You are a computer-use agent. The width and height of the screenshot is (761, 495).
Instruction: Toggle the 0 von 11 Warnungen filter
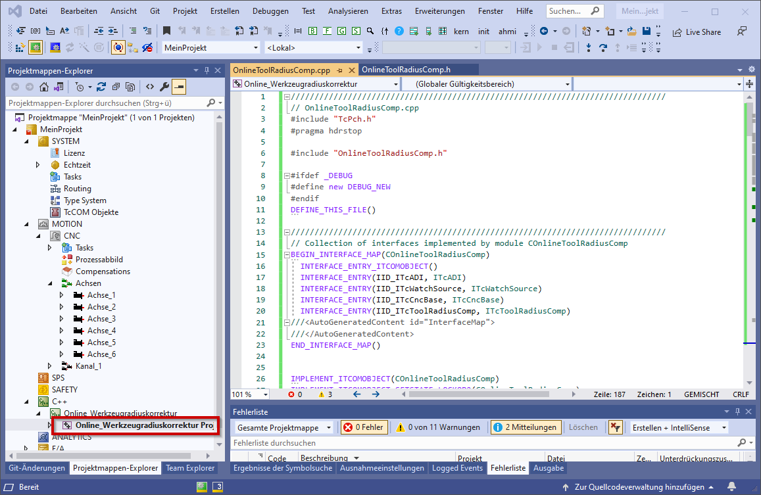click(x=438, y=427)
